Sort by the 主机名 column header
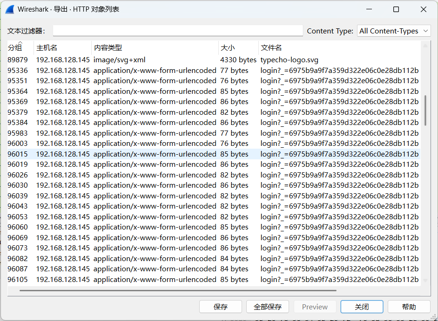 tap(62, 47)
